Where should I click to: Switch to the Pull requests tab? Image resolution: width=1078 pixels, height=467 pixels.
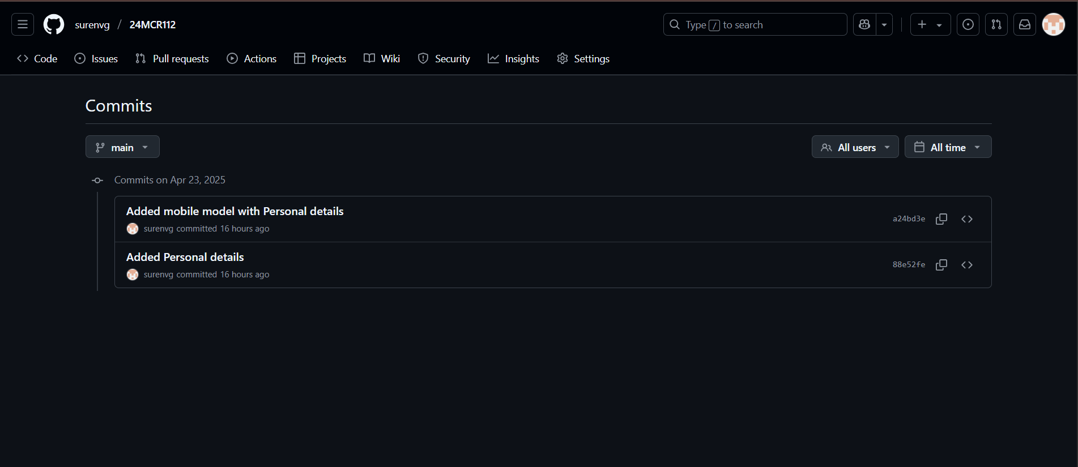(x=172, y=58)
